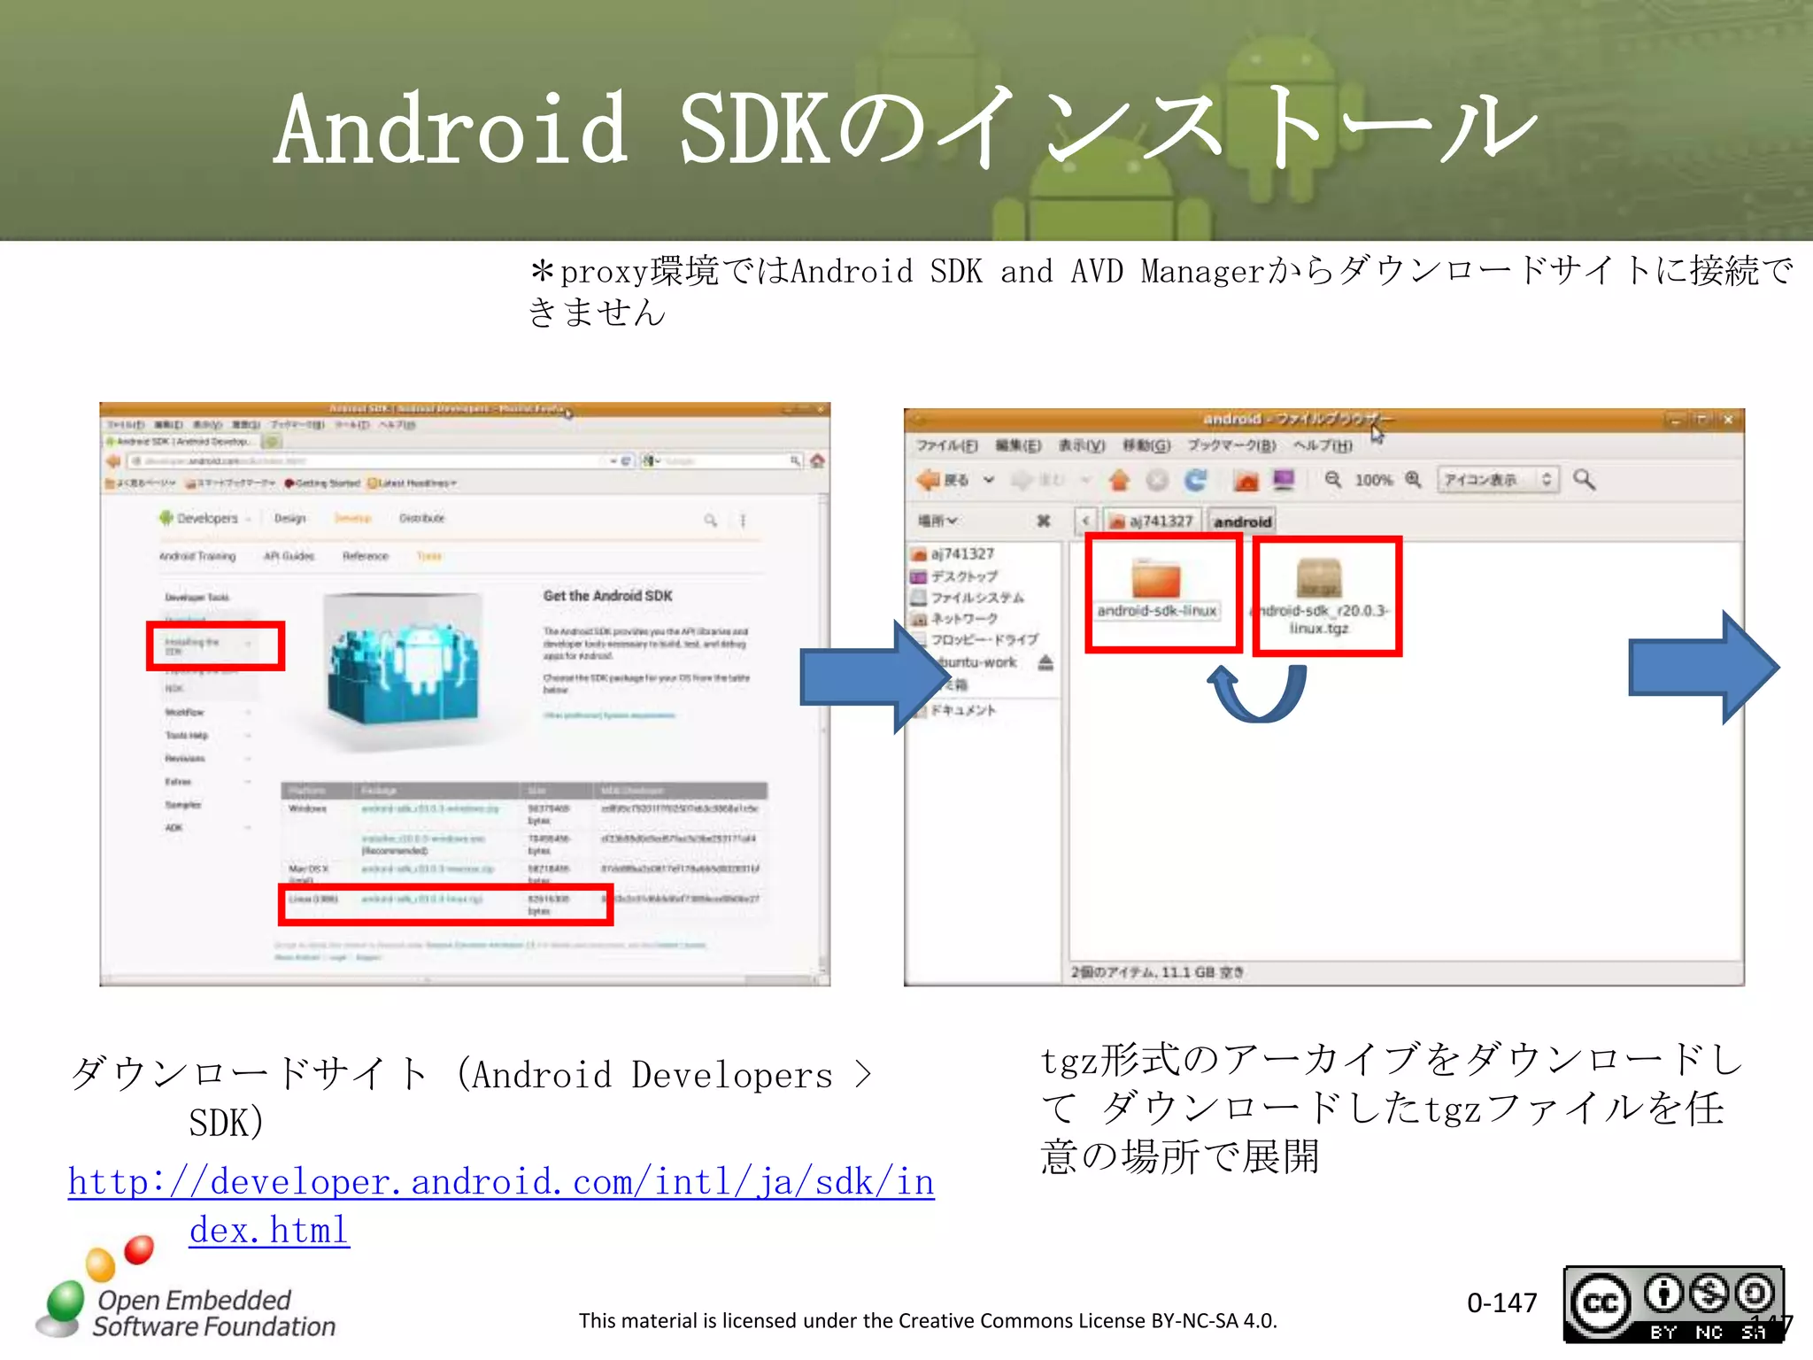Open the Android Training tab

click(x=197, y=556)
